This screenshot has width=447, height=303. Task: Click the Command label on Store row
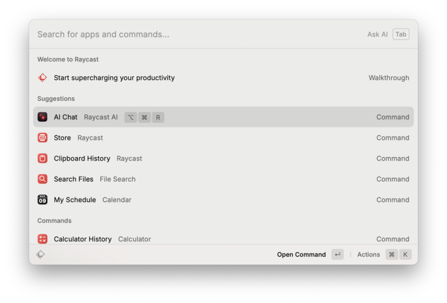coord(393,138)
